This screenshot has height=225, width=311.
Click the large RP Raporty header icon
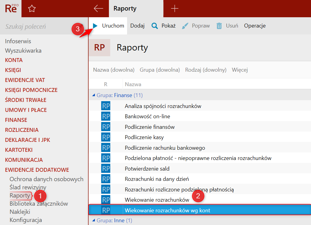(x=99, y=47)
